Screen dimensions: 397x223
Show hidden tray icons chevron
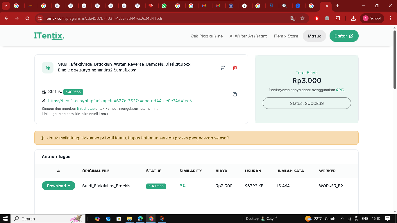[x=342, y=219]
